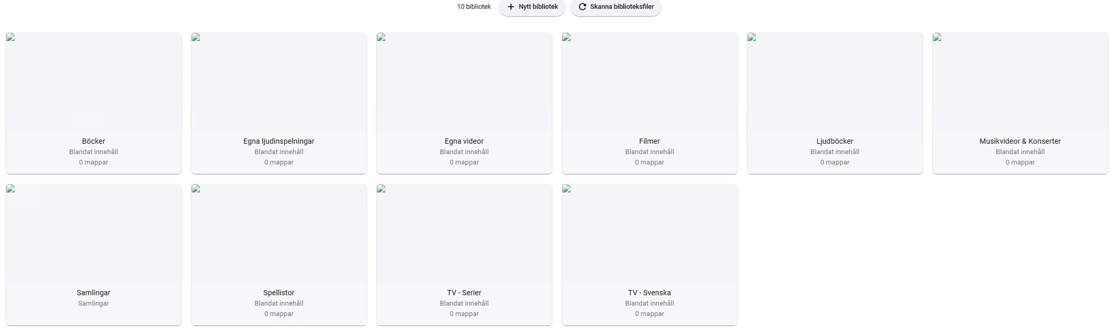Click broken image icon on Ljudböcker card
This screenshot has width=1112, height=330.
pyautogui.click(x=752, y=37)
